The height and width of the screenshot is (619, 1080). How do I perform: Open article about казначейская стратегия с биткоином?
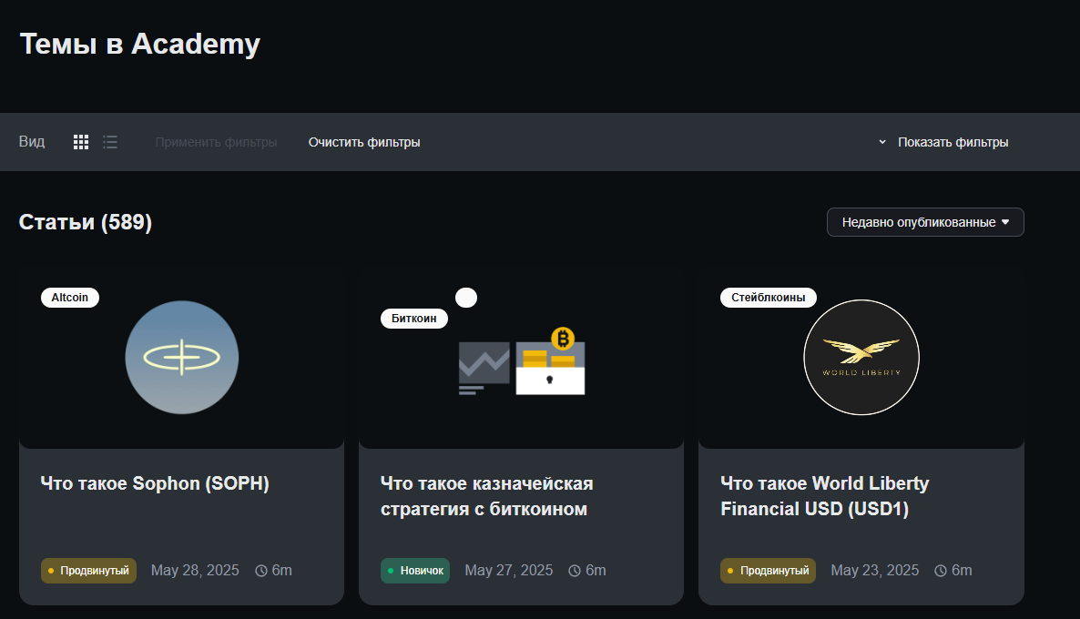point(487,496)
